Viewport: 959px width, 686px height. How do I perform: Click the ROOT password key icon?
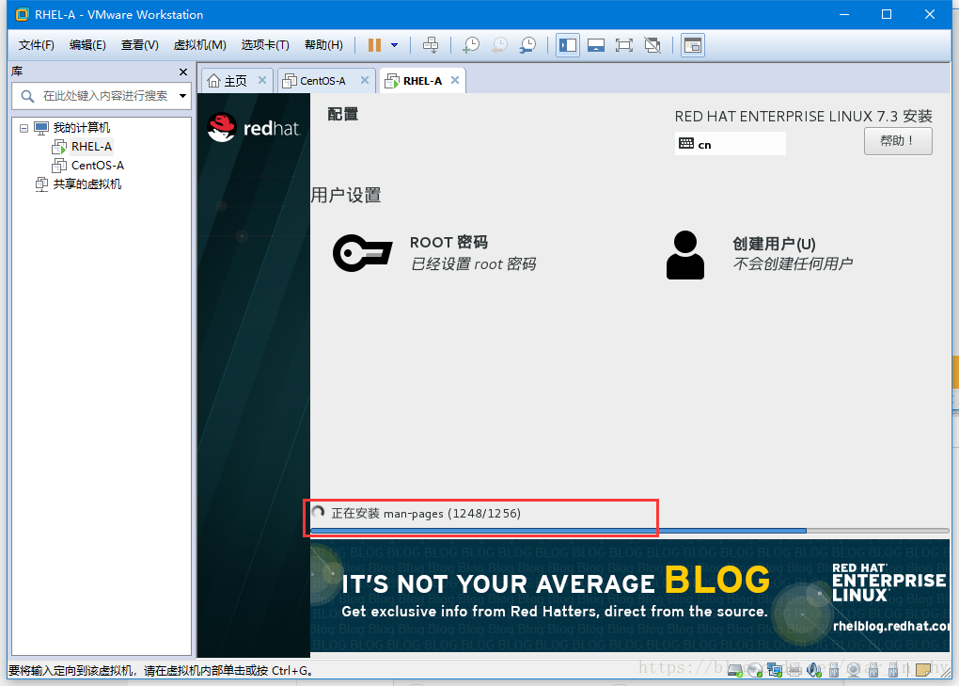pyautogui.click(x=362, y=253)
